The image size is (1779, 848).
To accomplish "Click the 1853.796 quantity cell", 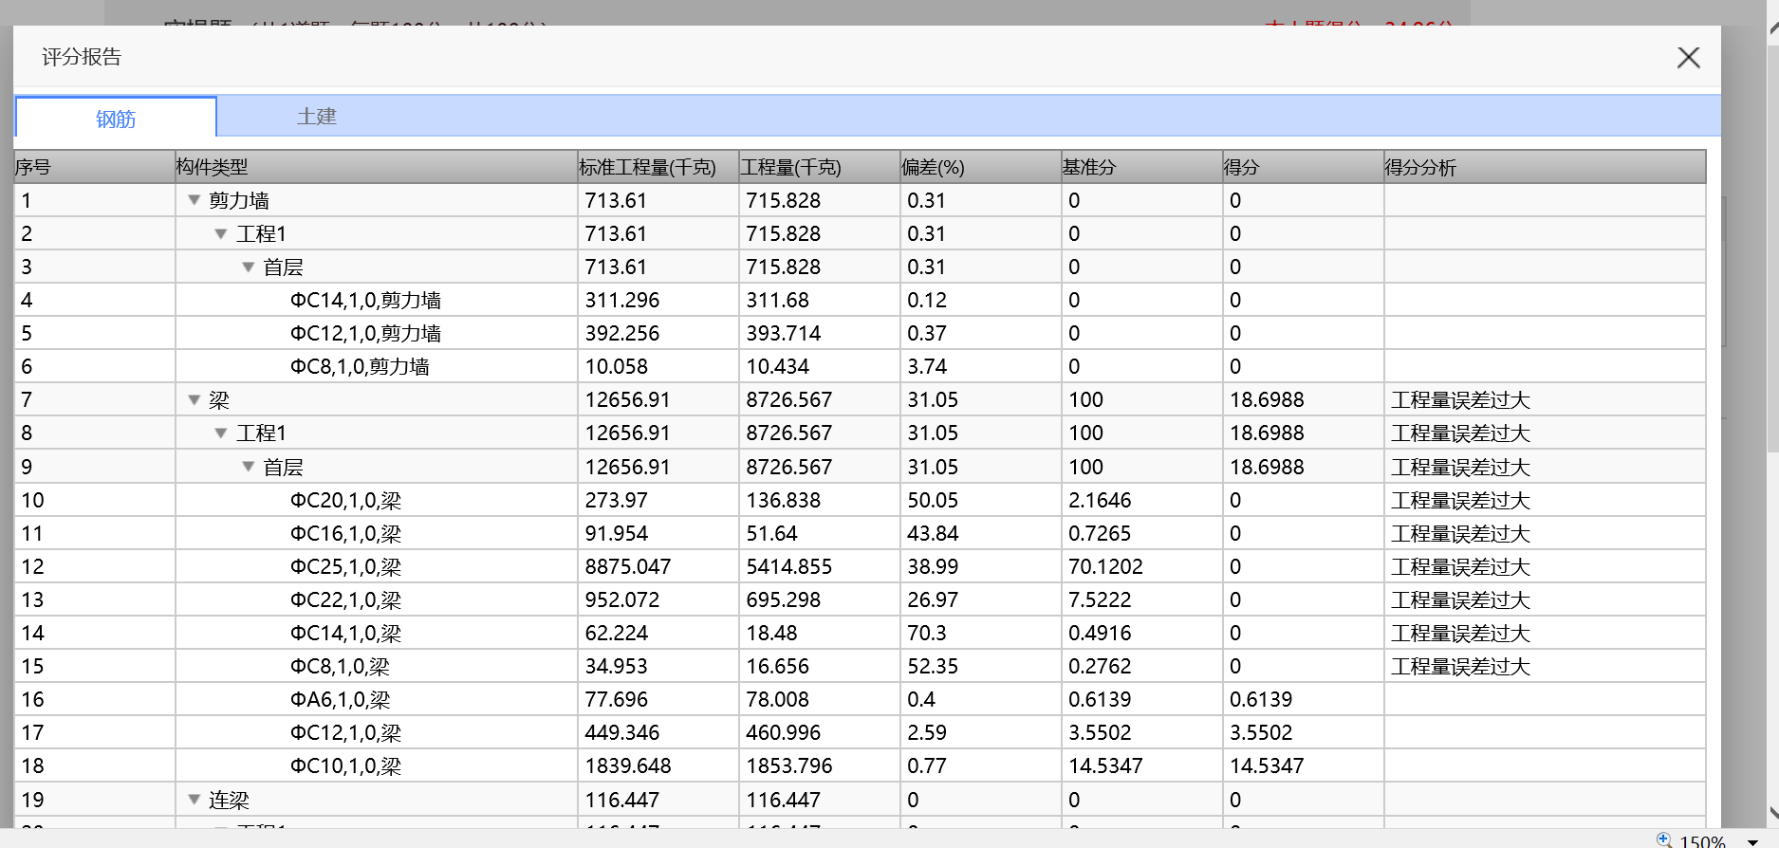I will pyautogui.click(x=820, y=765).
